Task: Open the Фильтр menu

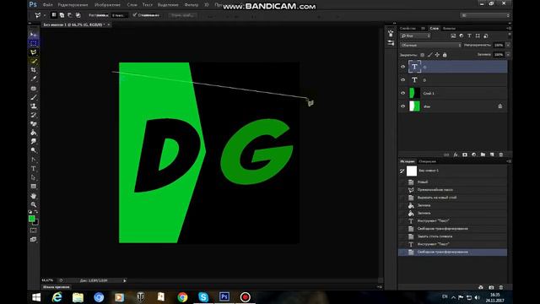Action: 192,5
